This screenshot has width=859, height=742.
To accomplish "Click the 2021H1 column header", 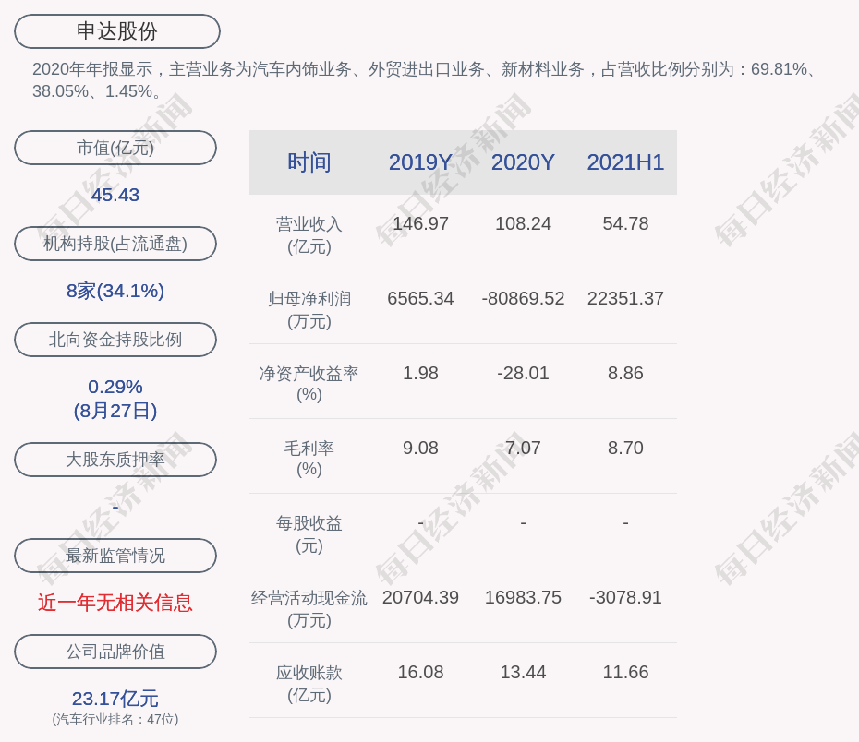I will tap(625, 162).
